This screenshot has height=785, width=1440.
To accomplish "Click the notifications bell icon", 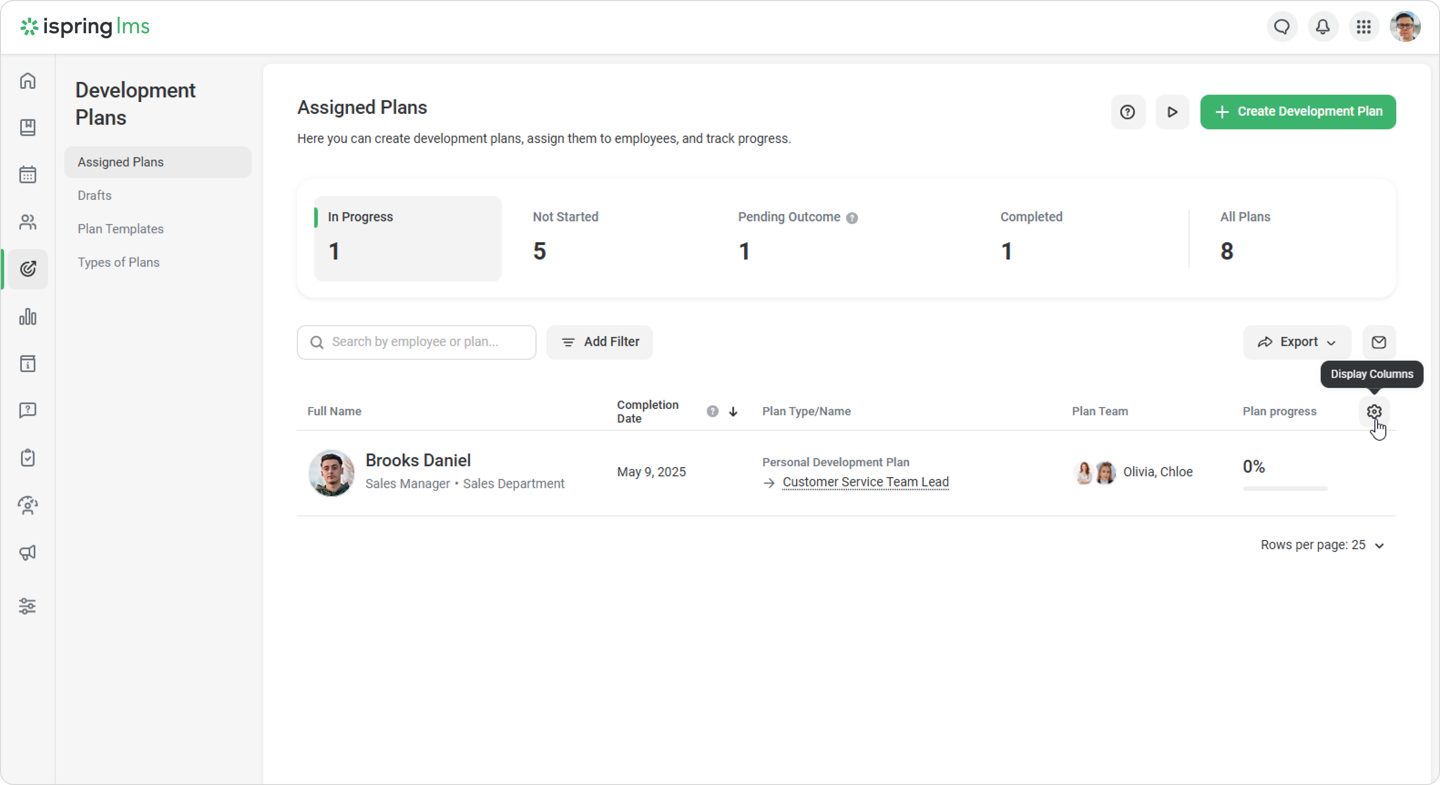I will point(1323,27).
